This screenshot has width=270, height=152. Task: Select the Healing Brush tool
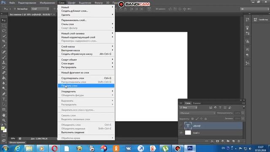coord(4,52)
